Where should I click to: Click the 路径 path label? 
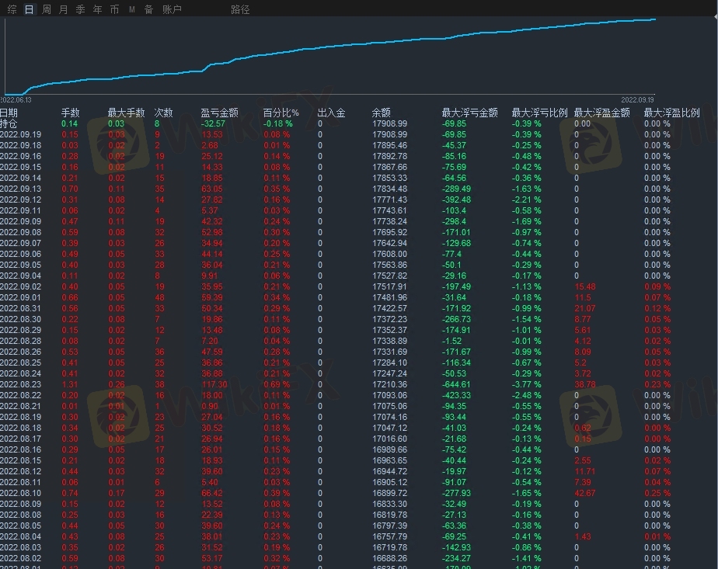[240, 9]
